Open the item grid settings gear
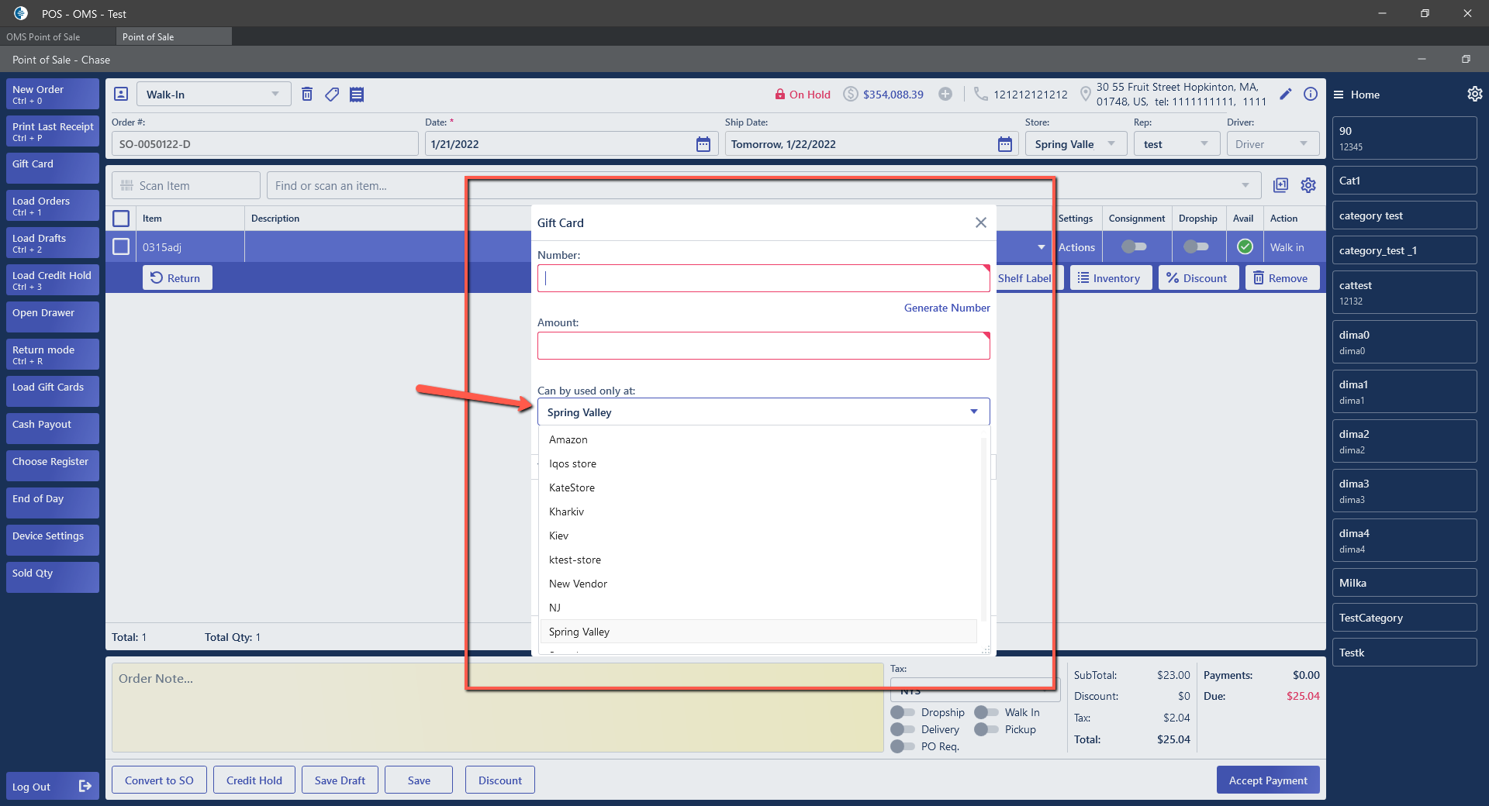Screen dimensions: 1489x806 [x=1308, y=185]
